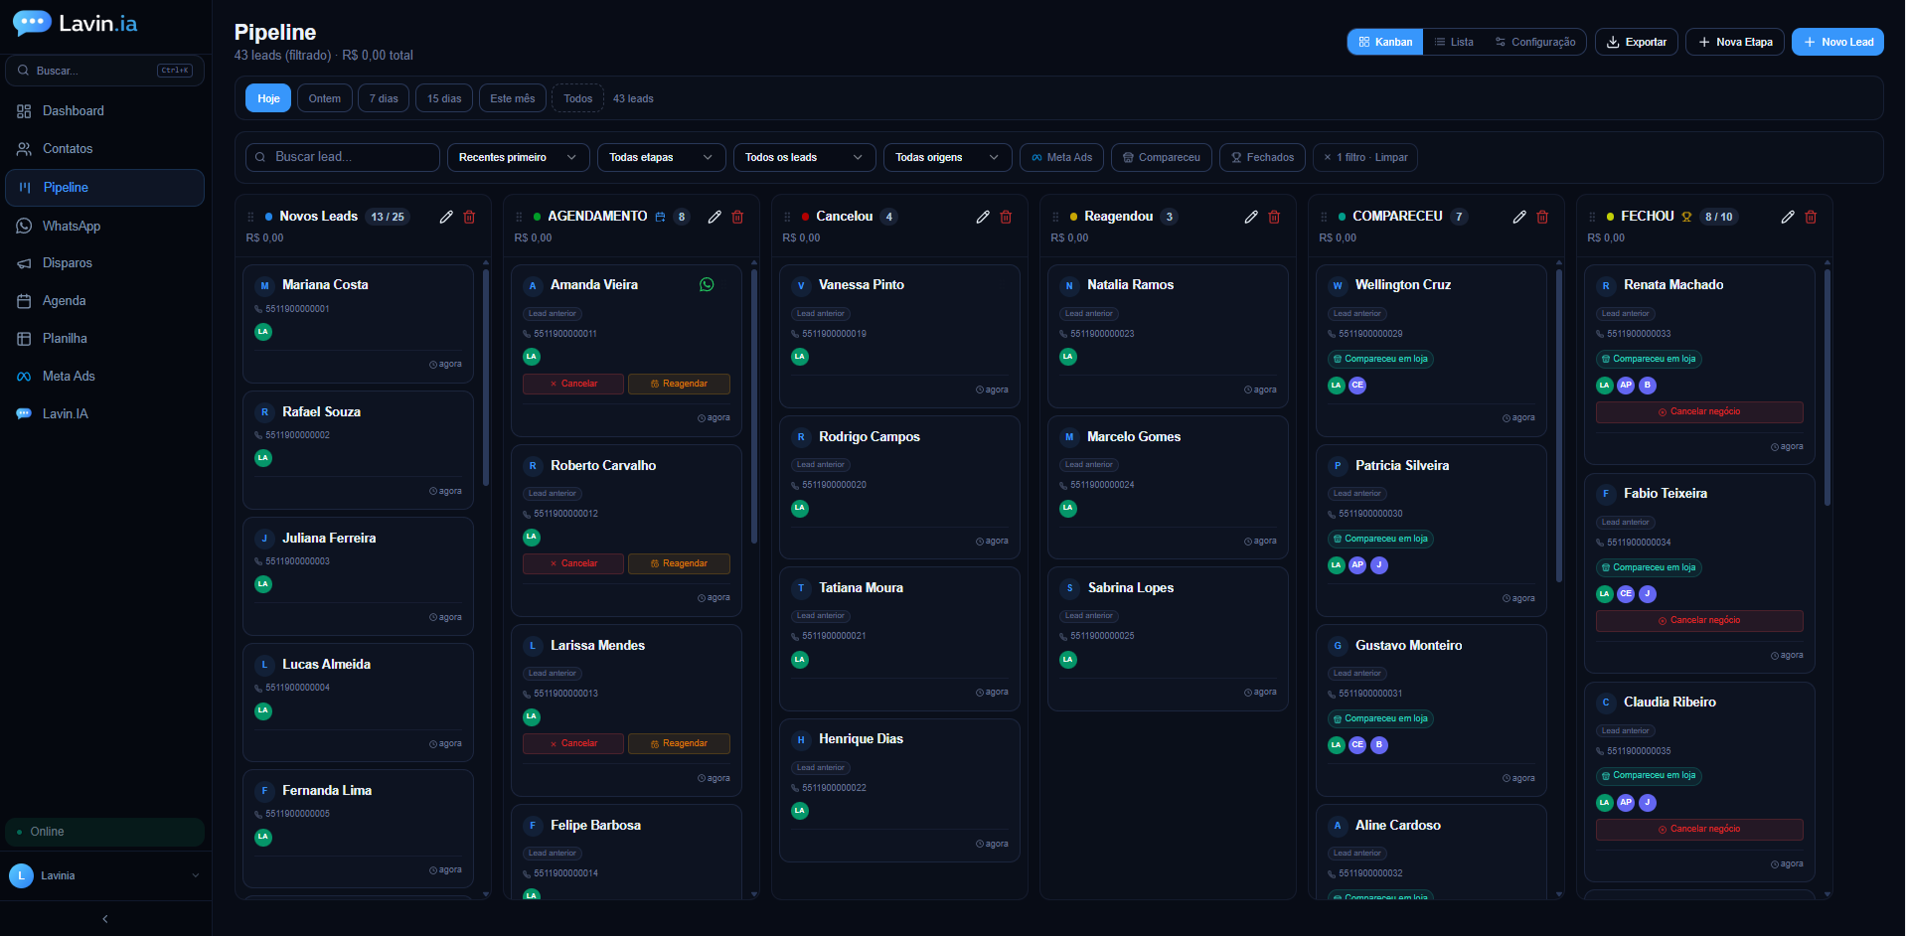Toggle the Meta Ads filter chip
The height and width of the screenshot is (937, 1906).
[1061, 157]
